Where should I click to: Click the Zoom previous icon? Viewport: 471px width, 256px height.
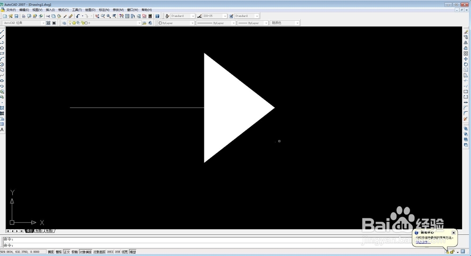pos(114,16)
